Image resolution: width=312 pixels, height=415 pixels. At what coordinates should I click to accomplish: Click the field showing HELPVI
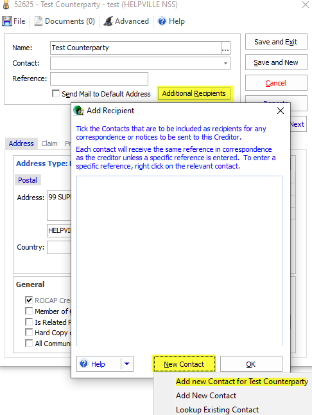59,230
